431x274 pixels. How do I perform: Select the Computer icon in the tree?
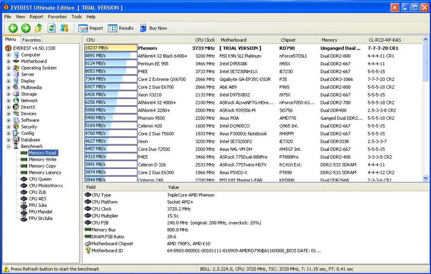pyautogui.click(x=16, y=55)
